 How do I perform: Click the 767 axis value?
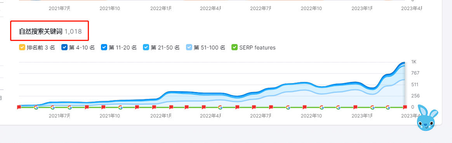coord(415,73)
